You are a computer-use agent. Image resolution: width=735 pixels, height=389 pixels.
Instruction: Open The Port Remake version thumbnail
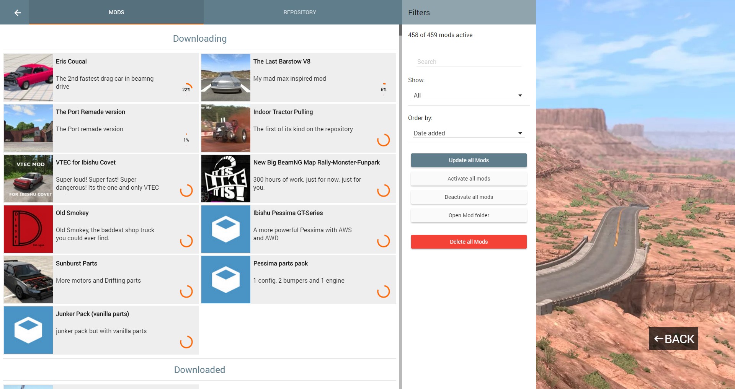coord(28,128)
